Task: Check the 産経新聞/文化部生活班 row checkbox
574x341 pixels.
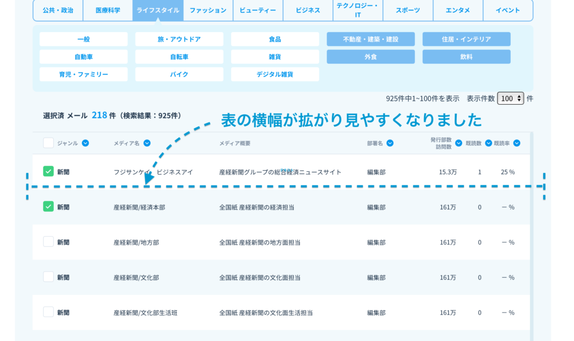Action: click(x=48, y=312)
